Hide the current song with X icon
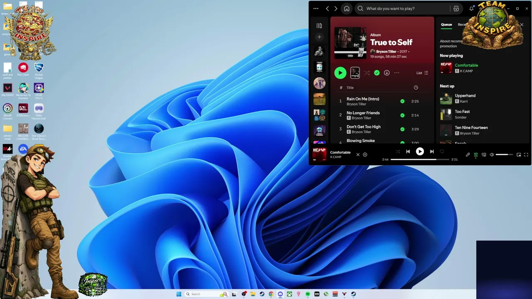This screenshot has height=299, width=532. pyautogui.click(x=358, y=154)
